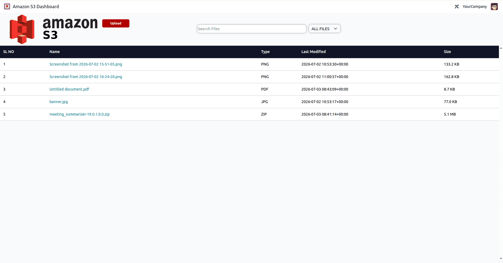The width and height of the screenshot is (503, 263).
Task: Click the date 2026-07-02 10:53:30+00:00
Action: [x=325, y=64]
